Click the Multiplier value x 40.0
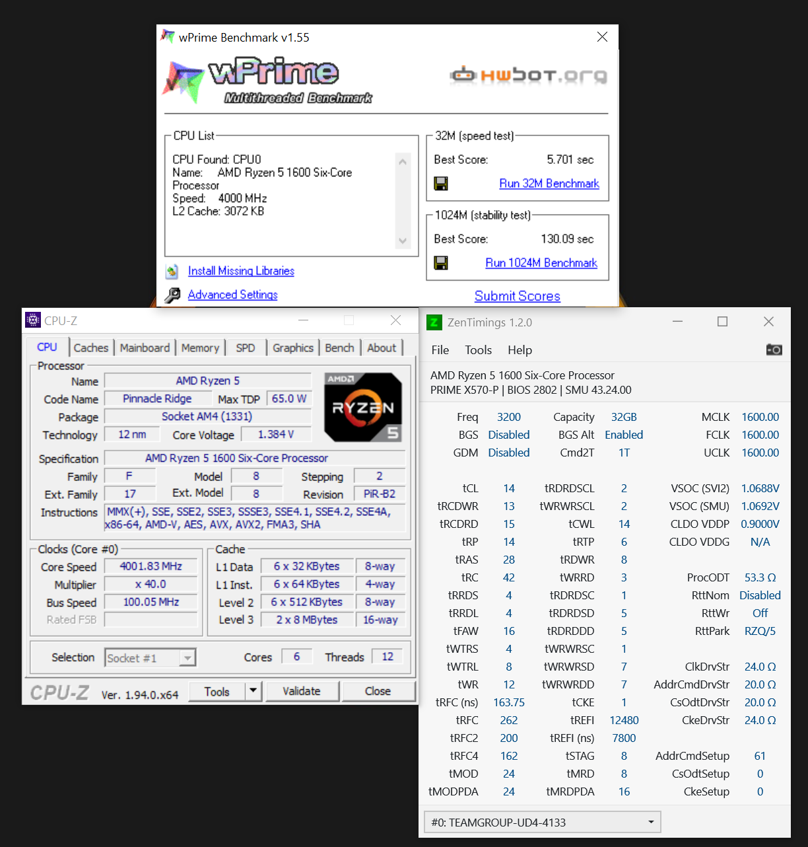Image resolution: width=808 pixels, height=847 pixels. (x=151, y=584)
